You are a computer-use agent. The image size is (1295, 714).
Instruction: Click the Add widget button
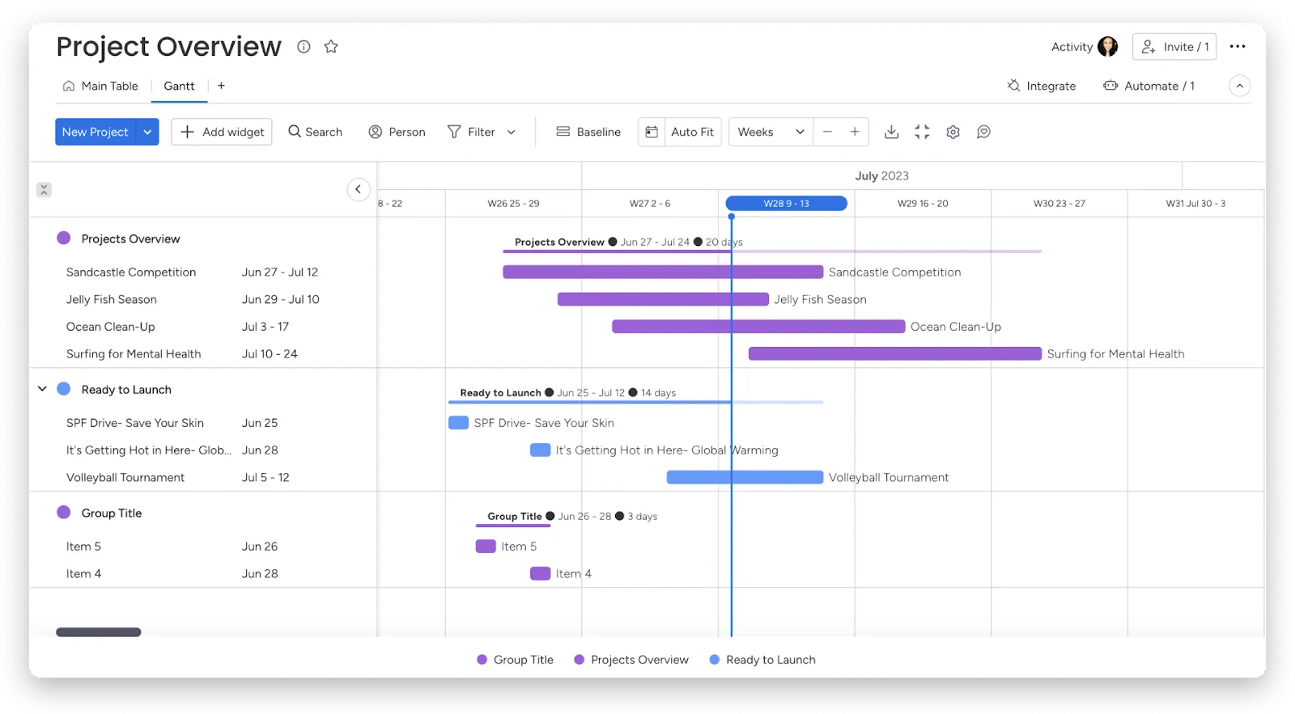[x=222, y=132]
